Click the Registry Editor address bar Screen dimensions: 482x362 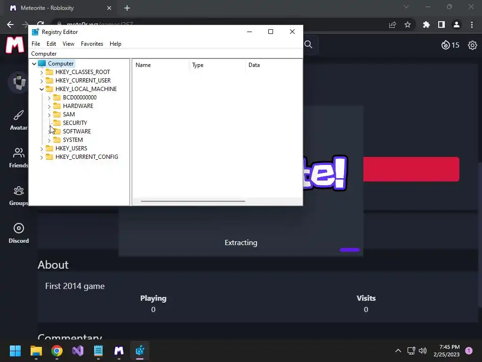click(166, 54)
